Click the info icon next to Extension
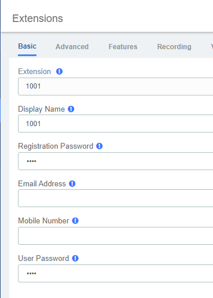This screenshot has height=298, width=213. tap(59, 72)
